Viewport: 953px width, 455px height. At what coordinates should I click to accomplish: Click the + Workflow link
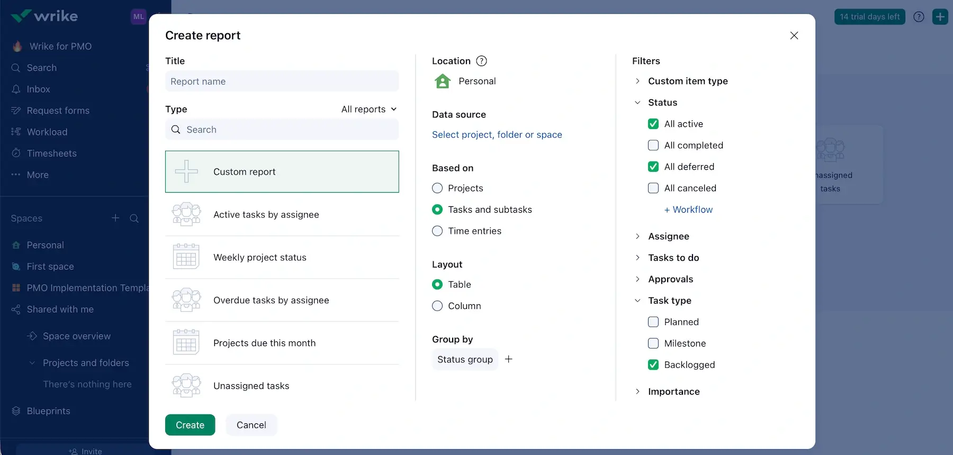click(x=688, y=210)
